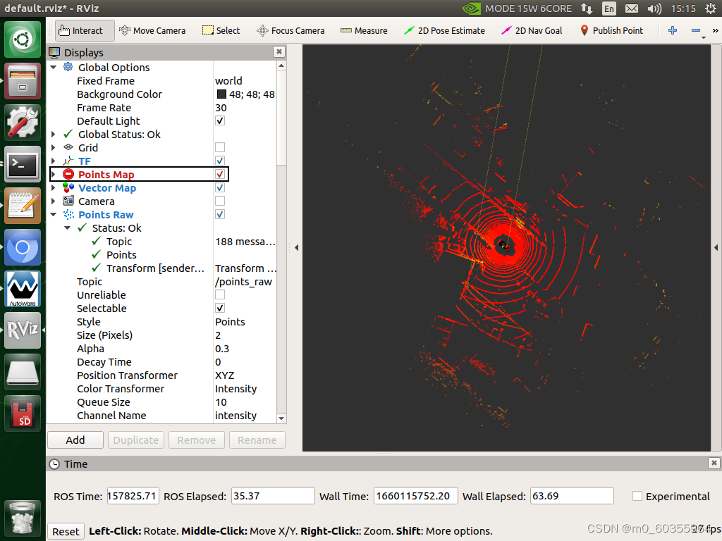Open the text editor launcher icon
The image size is (722, 541).
(23, 206)
